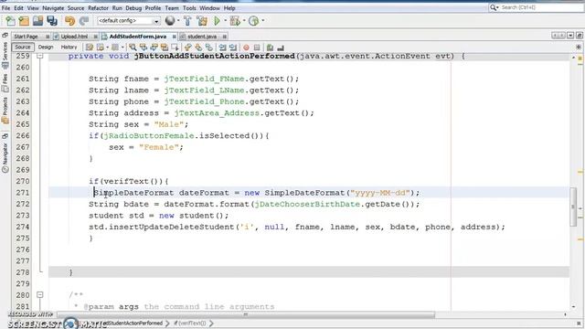Close the student.java tab
Screen dimensions: 585x329
pyautogui.click(x=224, y=37)
